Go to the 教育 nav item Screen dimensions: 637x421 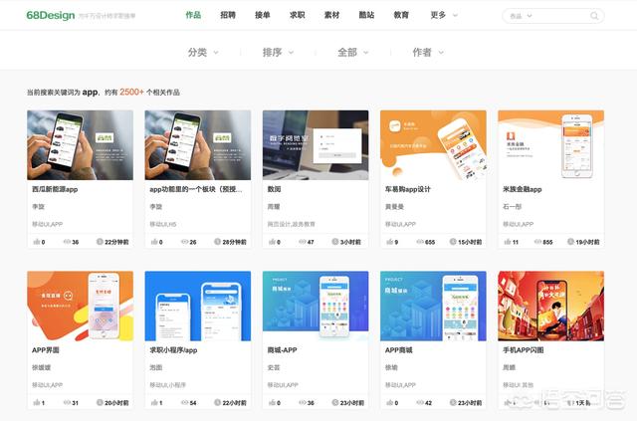(x=401, y=15)
